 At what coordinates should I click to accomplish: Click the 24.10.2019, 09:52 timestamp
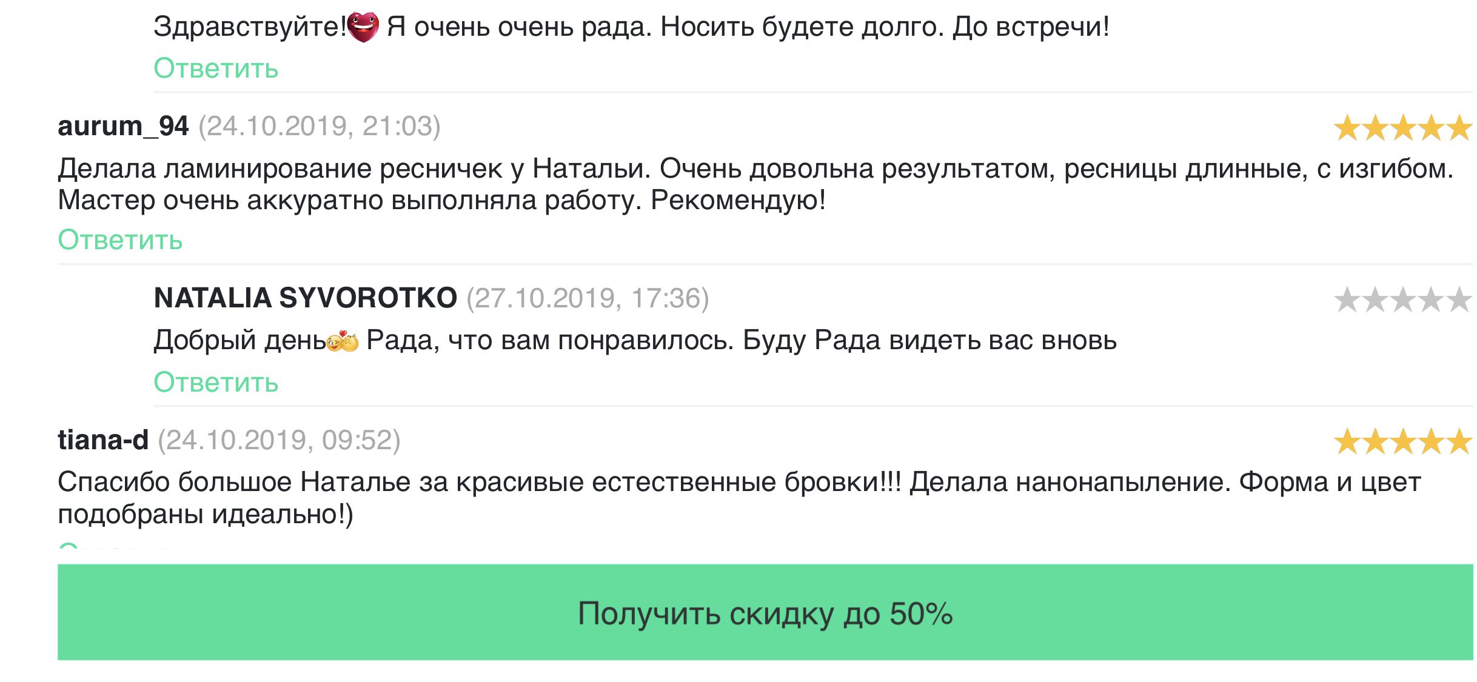[x=279, y=440]
